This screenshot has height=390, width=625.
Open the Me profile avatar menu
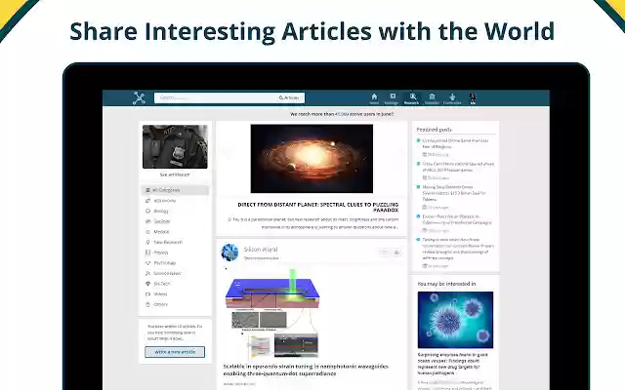(x=473, y=98)
